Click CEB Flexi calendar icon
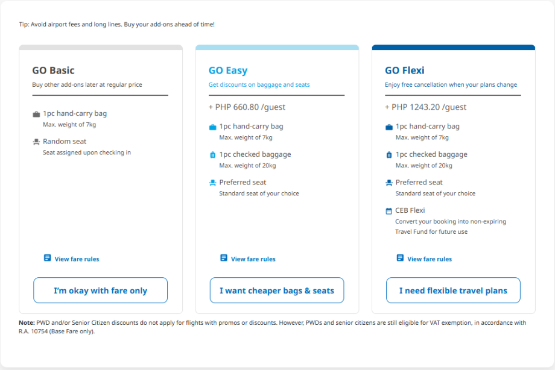Screen dimensions: 555x370 [389, 211]
